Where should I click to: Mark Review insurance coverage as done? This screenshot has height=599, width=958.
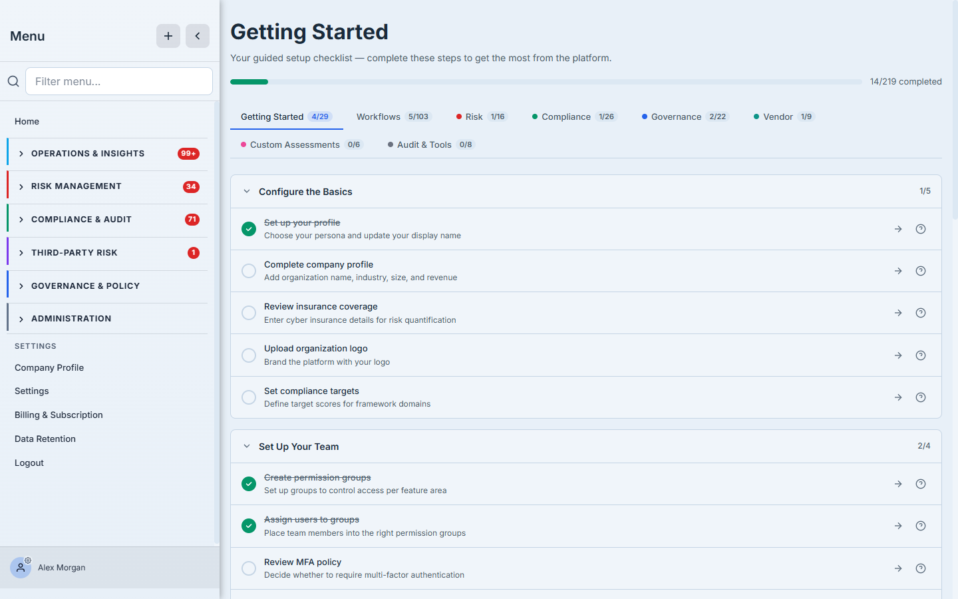pyautogui.click(x=249, y=313)
